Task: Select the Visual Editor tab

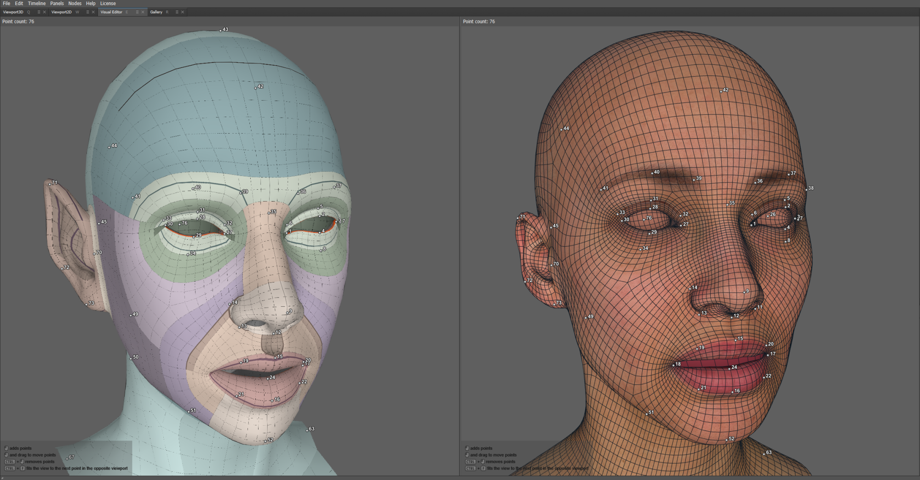Action: tap(111, 12)
